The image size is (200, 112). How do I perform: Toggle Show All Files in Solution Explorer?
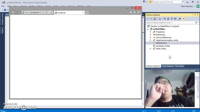coord(175,19)
